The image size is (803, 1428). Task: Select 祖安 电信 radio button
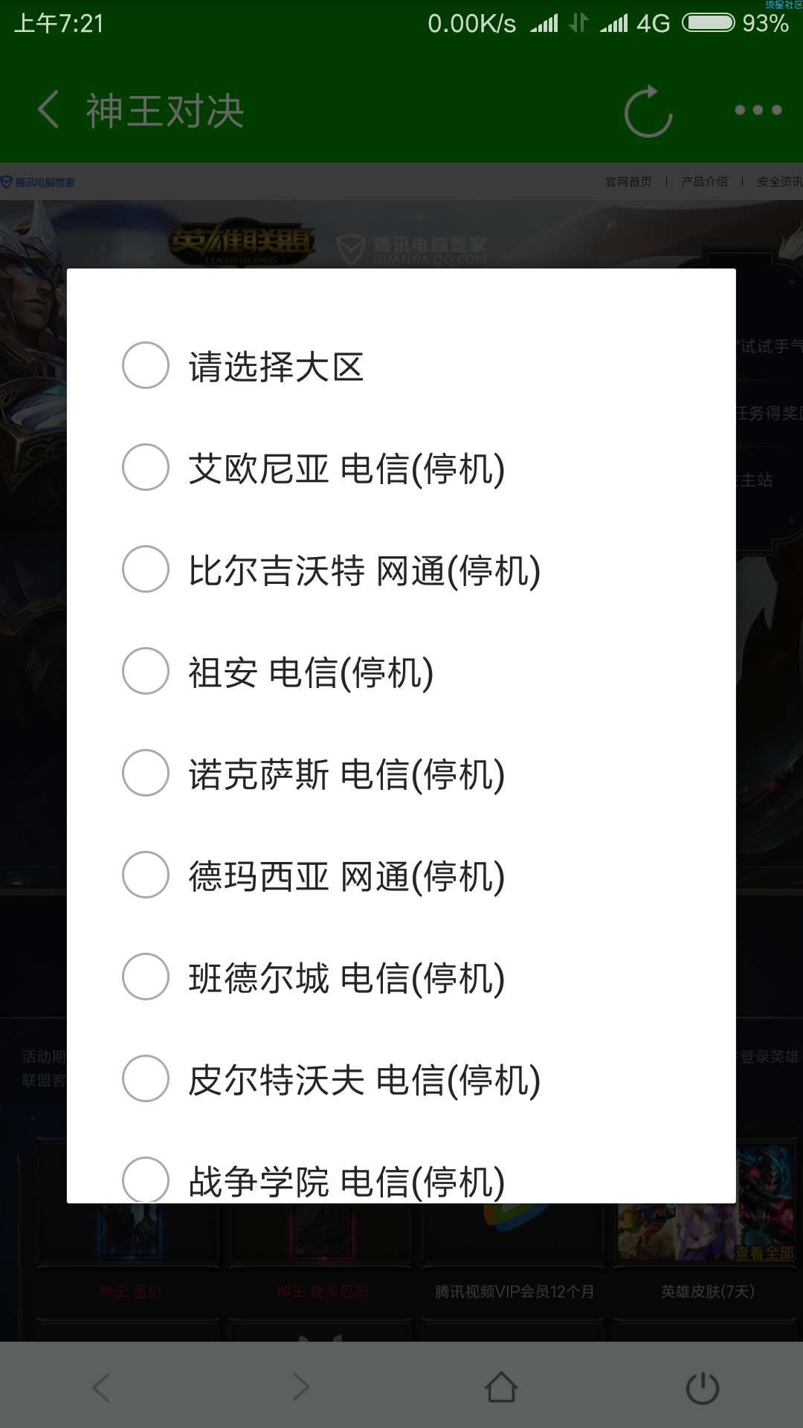click(x=401, y=672)
